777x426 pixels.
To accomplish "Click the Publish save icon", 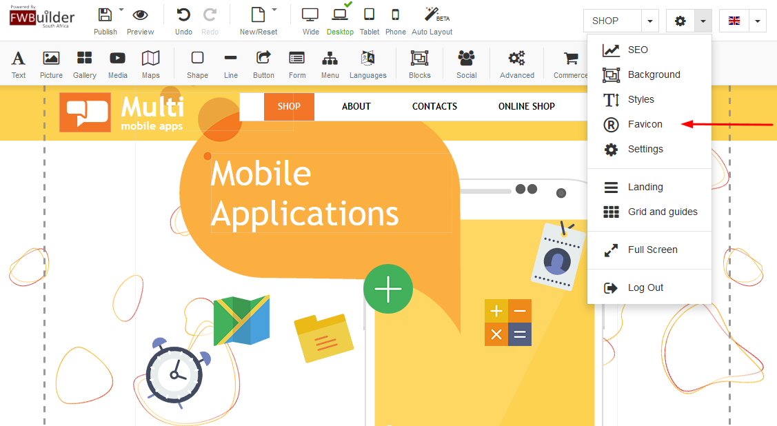I will point(105,15).
